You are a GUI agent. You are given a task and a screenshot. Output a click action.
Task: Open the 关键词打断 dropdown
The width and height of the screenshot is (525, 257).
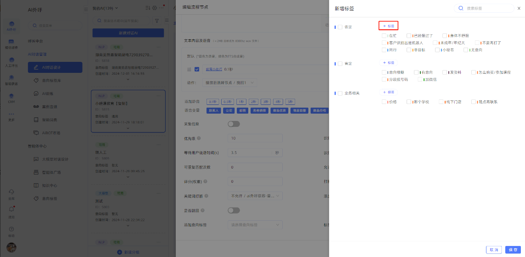pos(255,196)
